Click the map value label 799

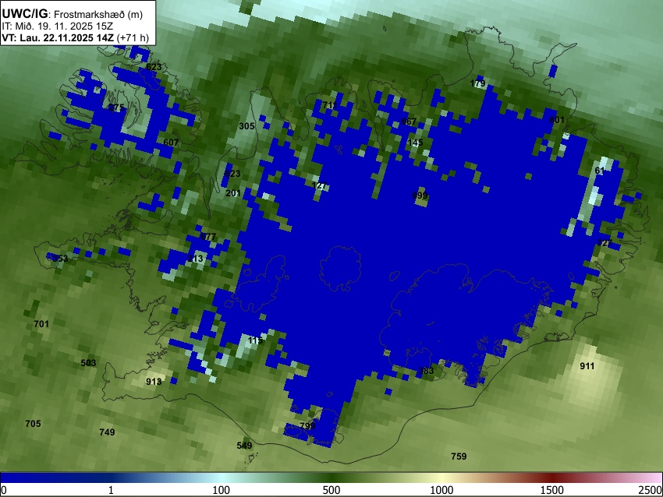coord(307,425)
